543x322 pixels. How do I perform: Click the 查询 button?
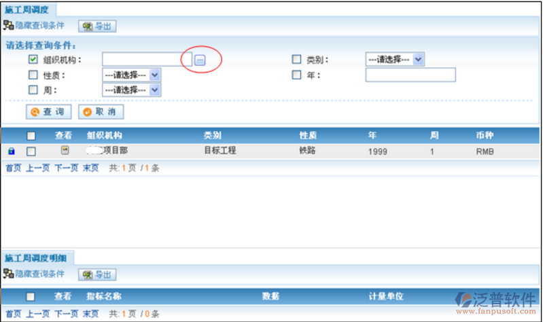coord(48,112)
